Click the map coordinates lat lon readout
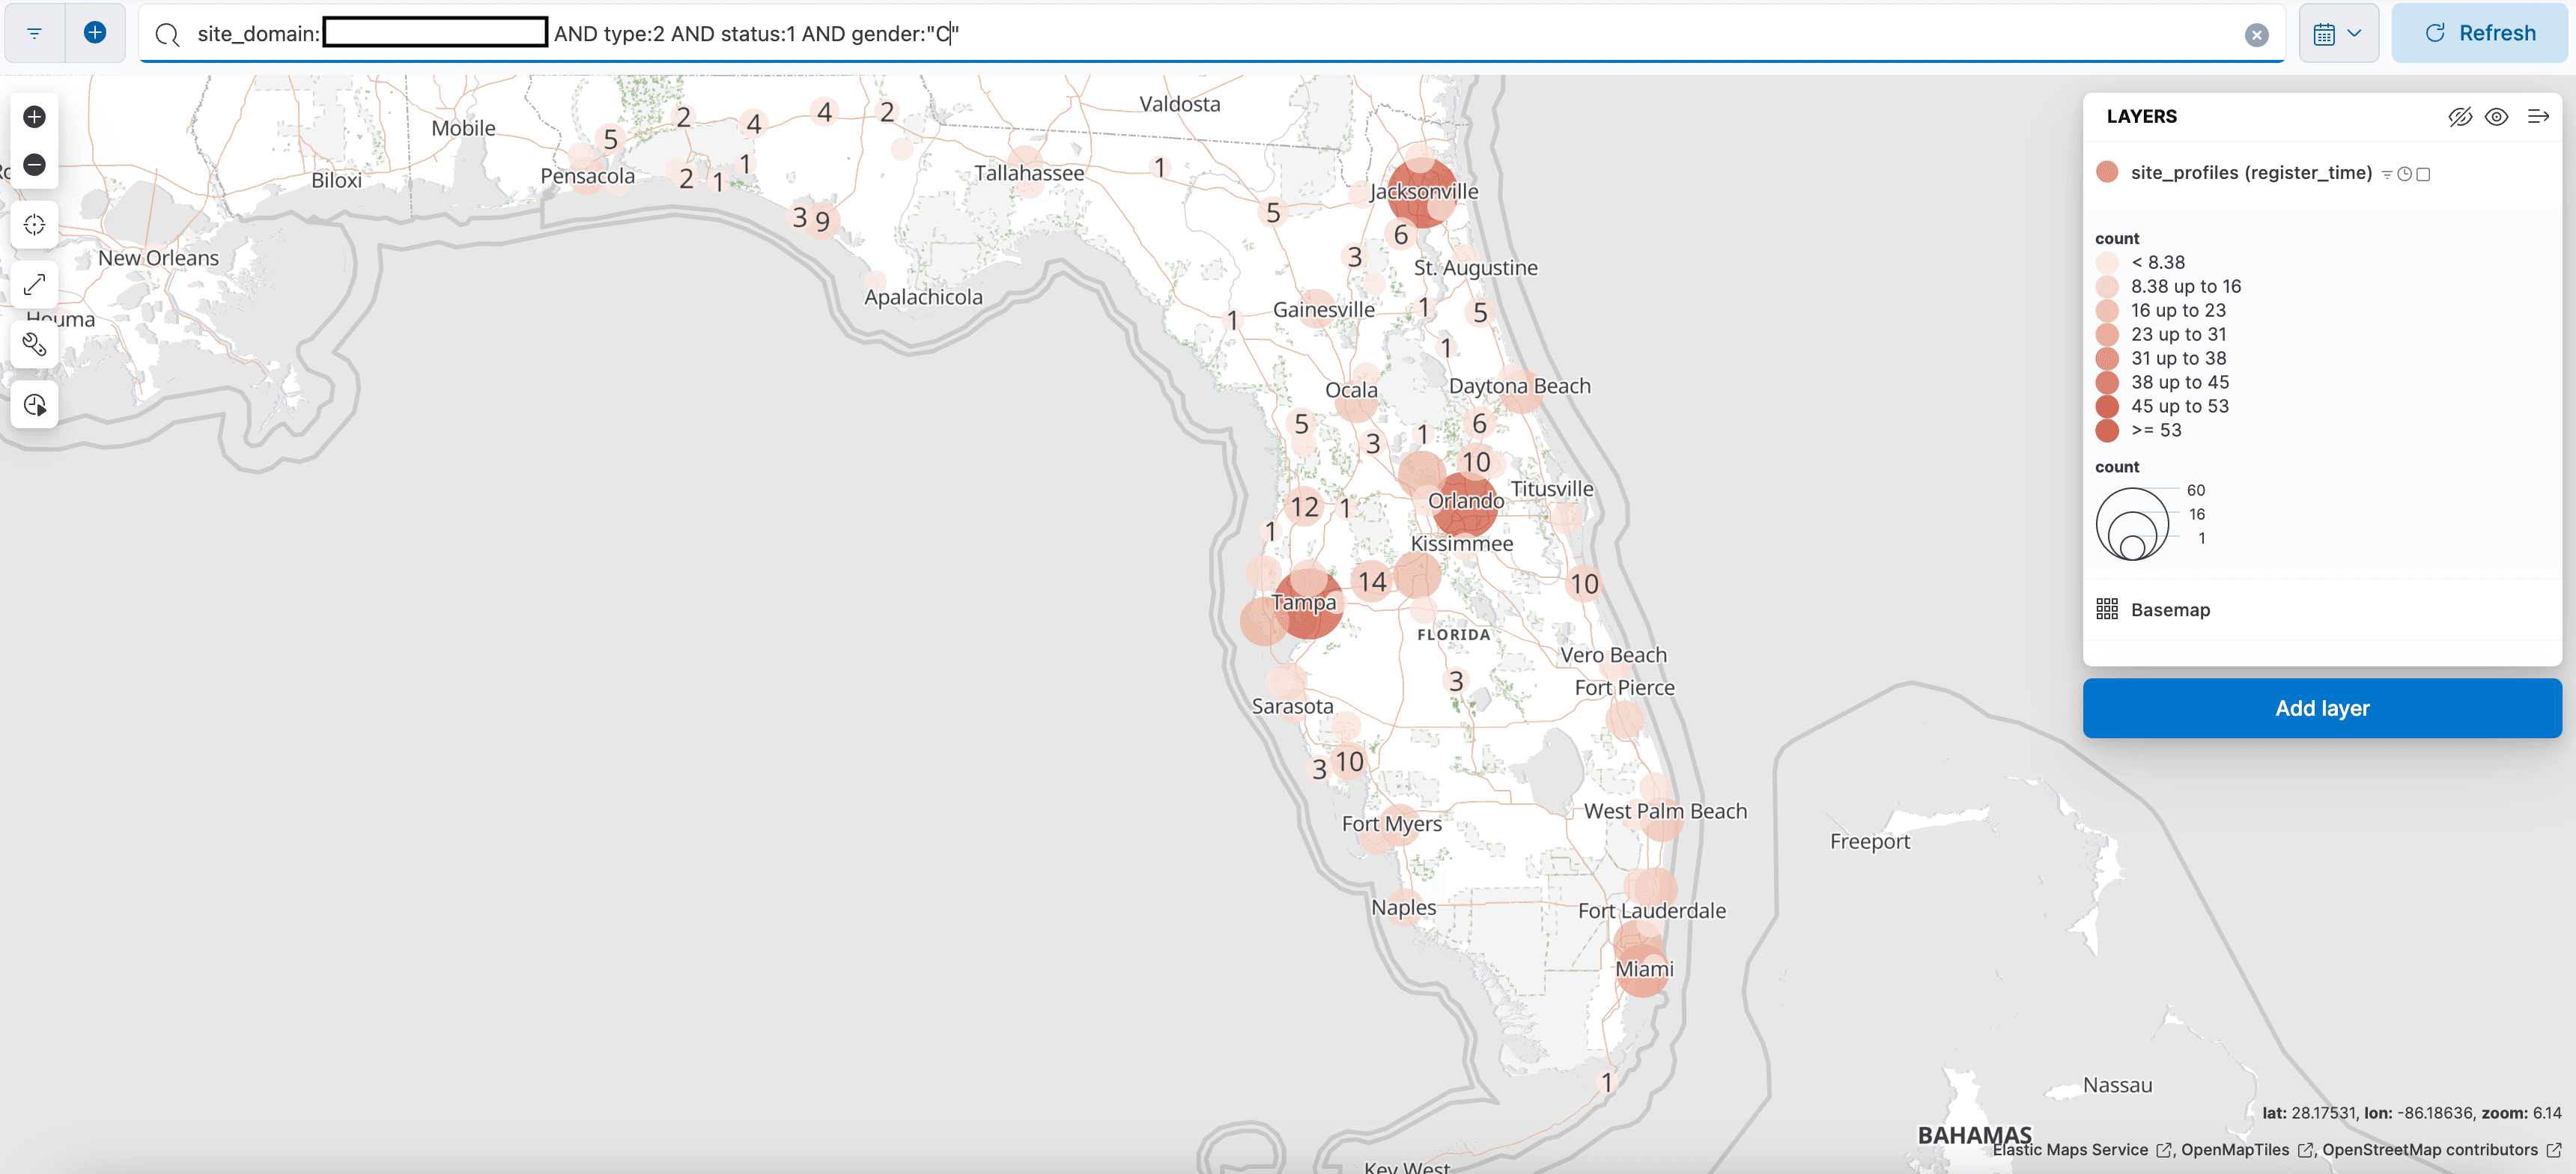Viewport: 2576px width, 1174px height. pyautogui.click(x=2411, y=1113)
